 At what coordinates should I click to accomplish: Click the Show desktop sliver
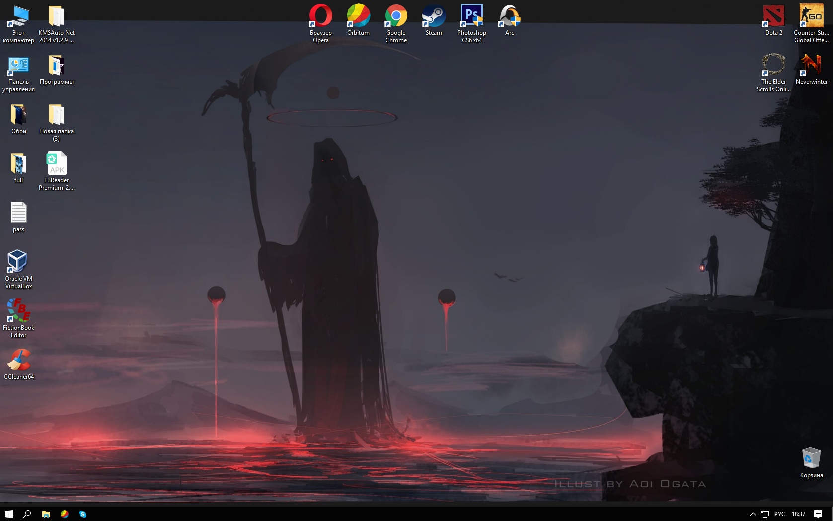click(x=832, y=514)
